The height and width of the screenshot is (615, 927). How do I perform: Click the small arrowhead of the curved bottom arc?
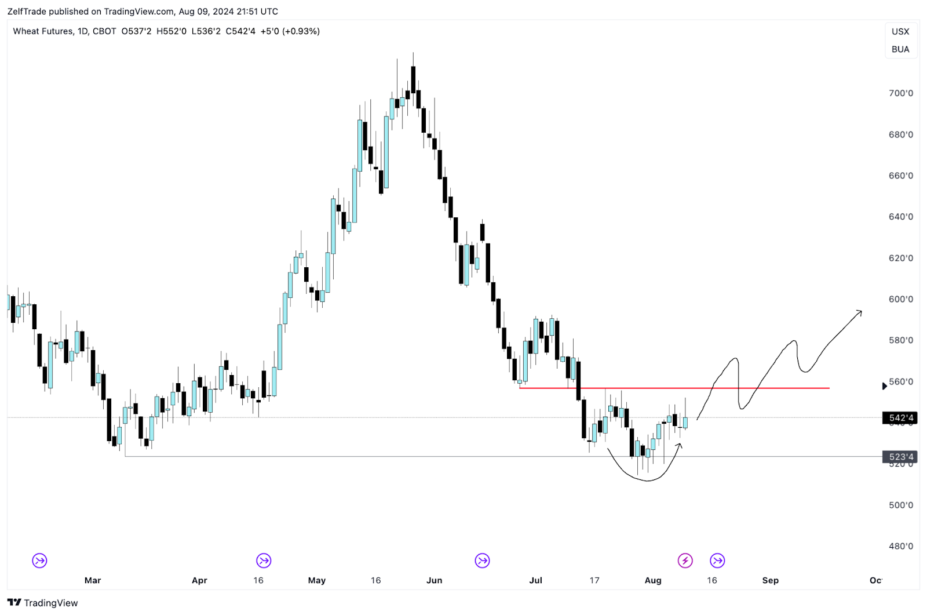pyautogui.click(x=680, y=445)
